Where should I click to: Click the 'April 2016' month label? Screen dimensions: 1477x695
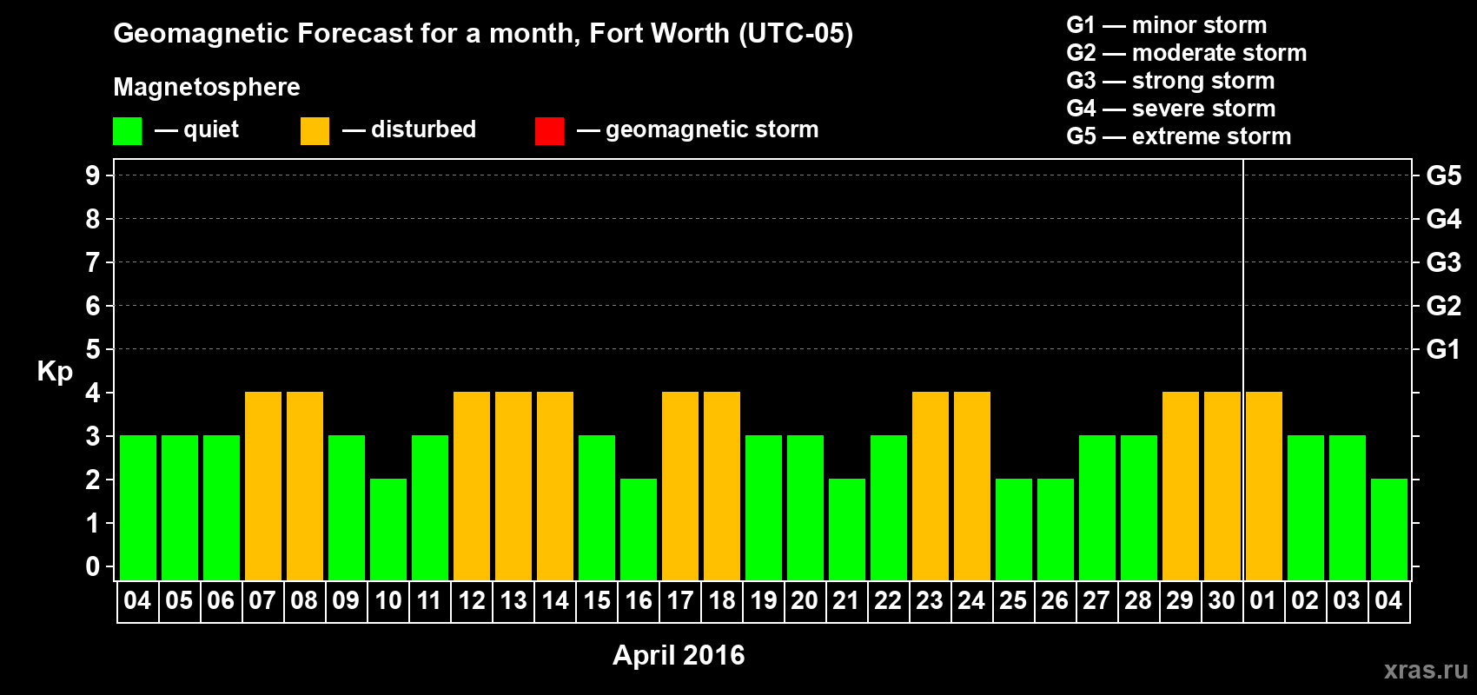click(679, 655)
